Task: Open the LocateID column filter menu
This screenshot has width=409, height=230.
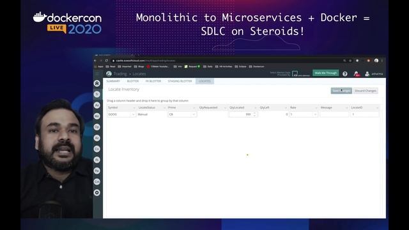Action: tap(377, 108)
